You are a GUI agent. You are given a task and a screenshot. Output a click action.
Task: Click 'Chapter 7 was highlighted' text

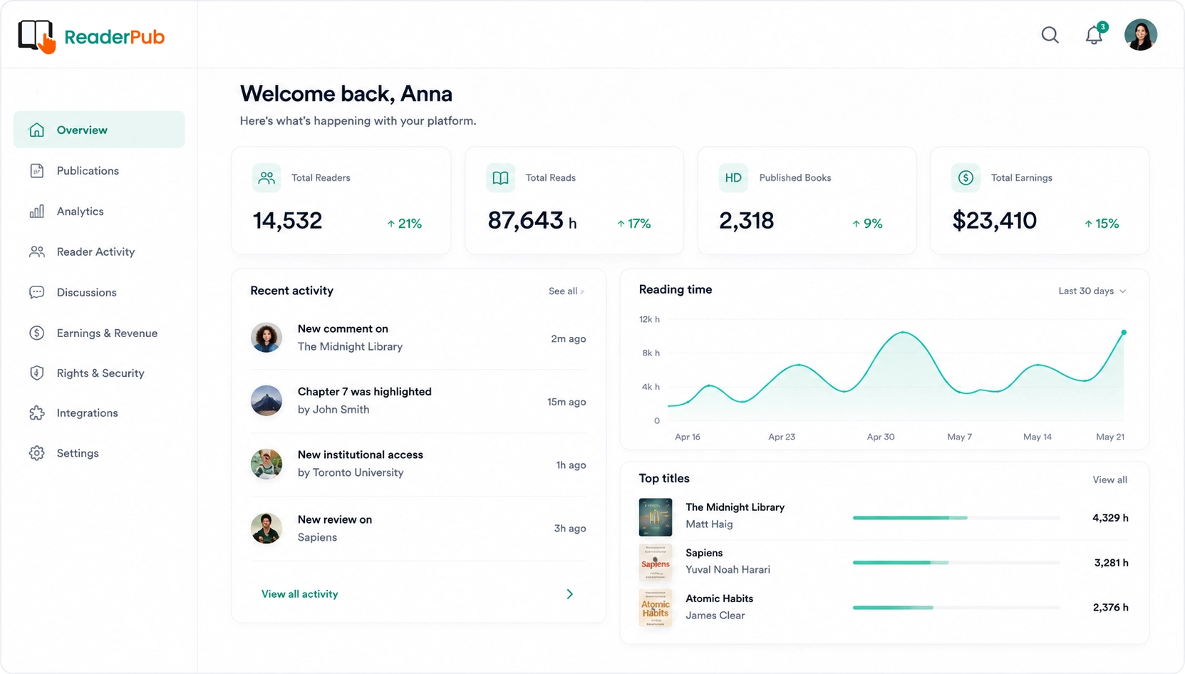point(364,392)
